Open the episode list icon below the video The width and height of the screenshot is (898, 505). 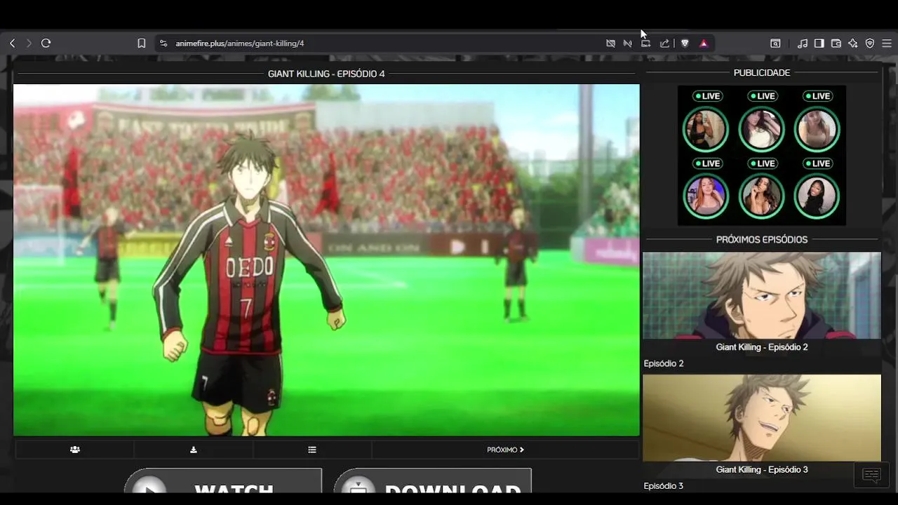click(x=312, y=450)
